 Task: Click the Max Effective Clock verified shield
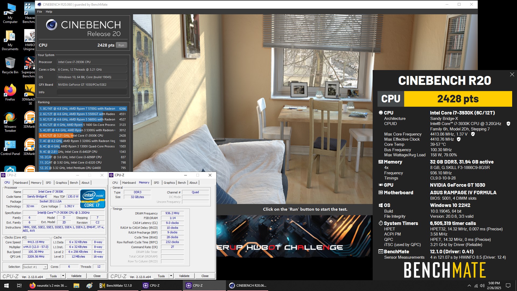(459, 139)
